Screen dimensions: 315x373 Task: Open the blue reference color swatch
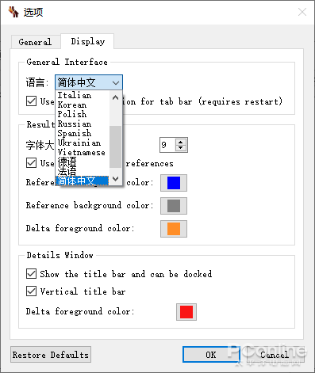coord(174,183)
